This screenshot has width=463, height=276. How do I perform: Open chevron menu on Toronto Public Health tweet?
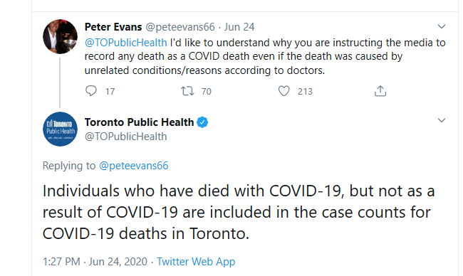point(442,120)
